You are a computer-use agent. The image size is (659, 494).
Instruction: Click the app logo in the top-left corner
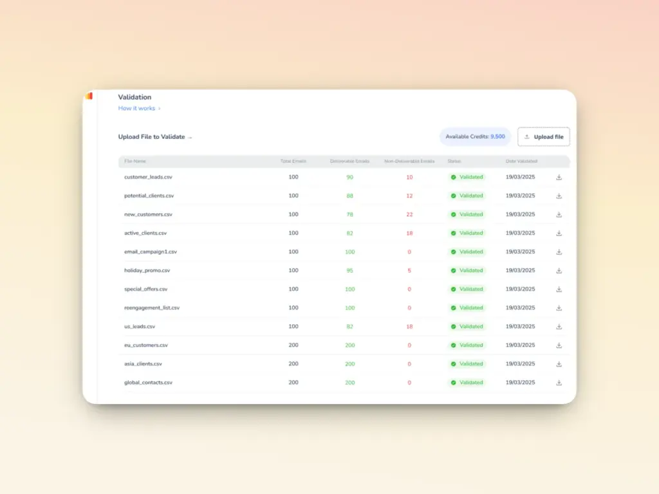point(89,95)
